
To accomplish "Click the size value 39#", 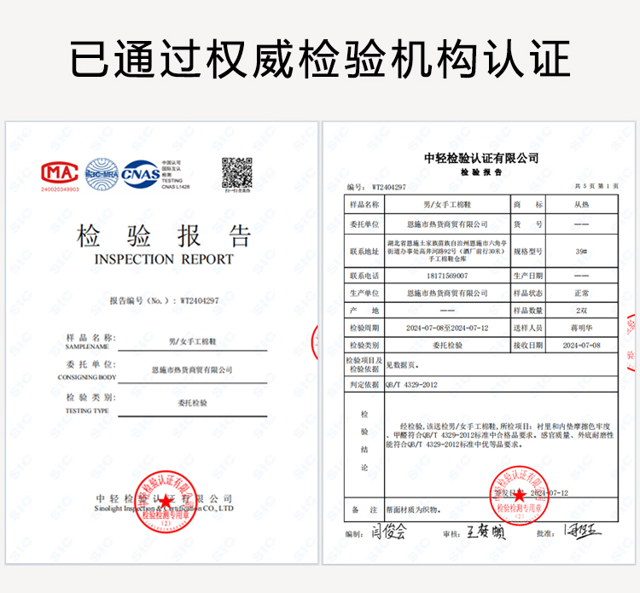I will click(582, 252).
